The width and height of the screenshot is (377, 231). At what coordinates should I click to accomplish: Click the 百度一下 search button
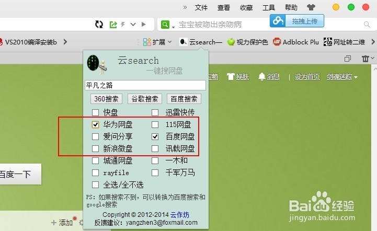point(20,174)
